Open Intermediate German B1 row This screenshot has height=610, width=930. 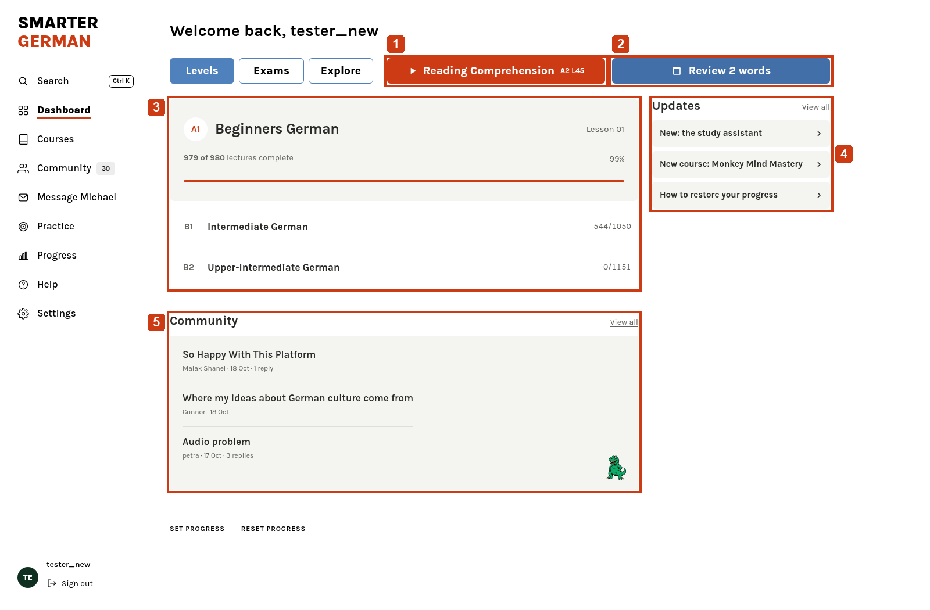point(404,227)
